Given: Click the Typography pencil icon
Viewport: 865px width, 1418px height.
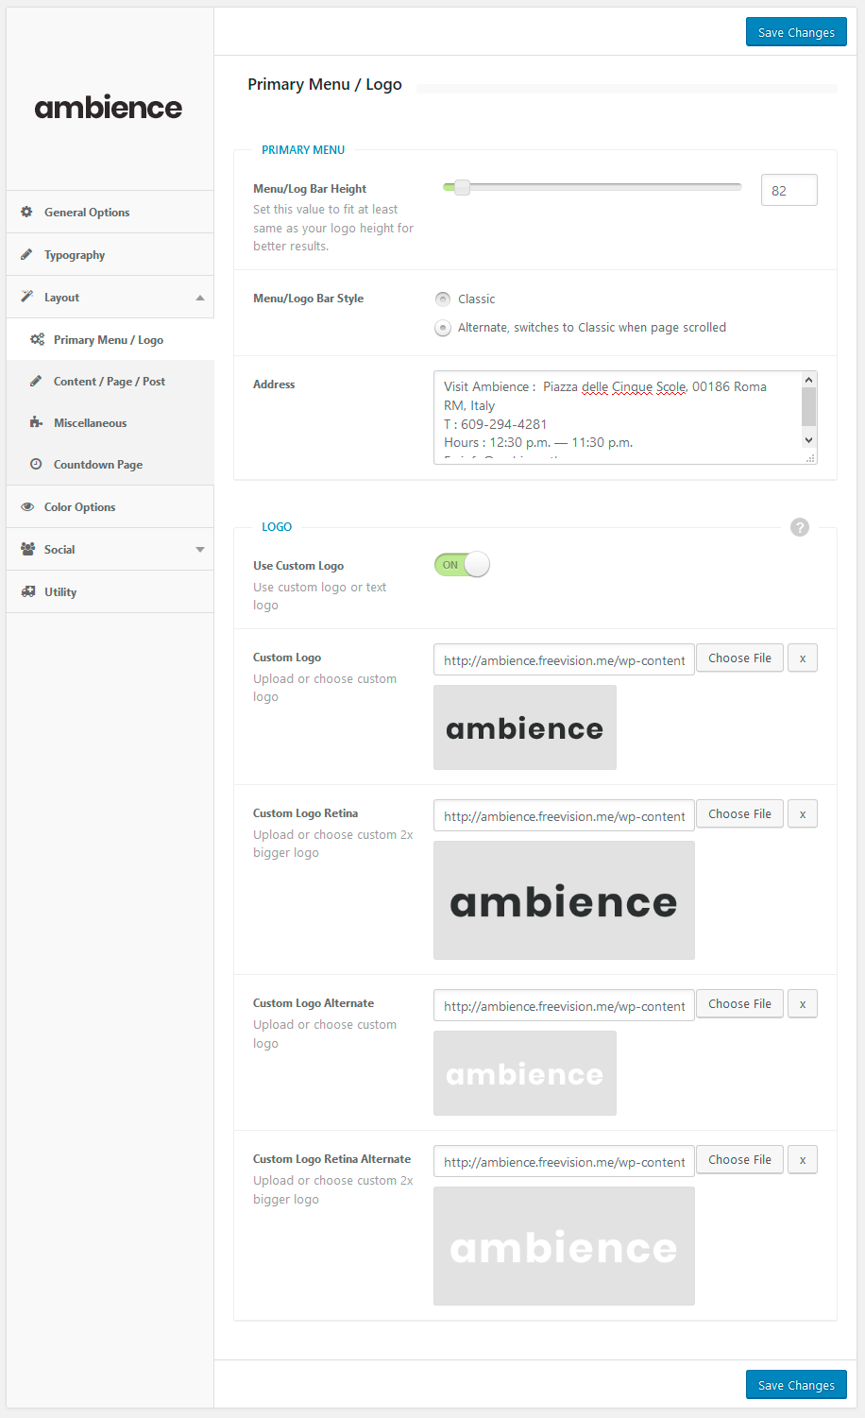Looking at the screenshot, I should [26, 254].
